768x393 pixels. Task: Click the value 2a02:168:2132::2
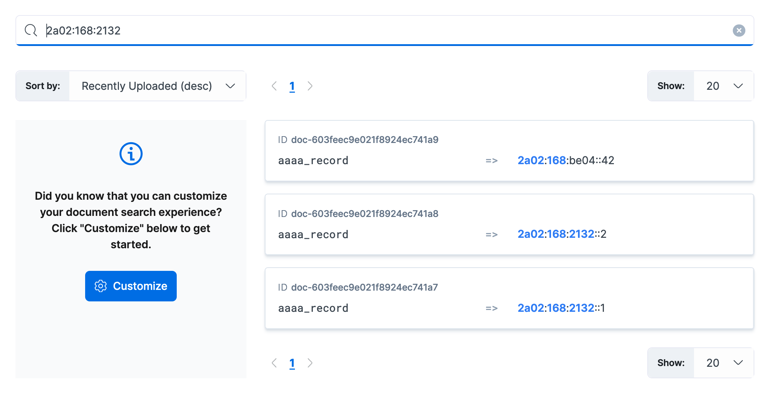[x=562, y=234]
